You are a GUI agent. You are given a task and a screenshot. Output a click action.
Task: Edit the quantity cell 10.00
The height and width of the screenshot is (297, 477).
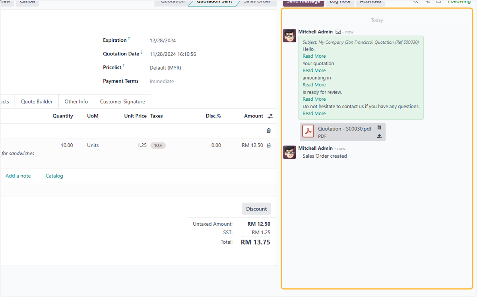point(67,145)
